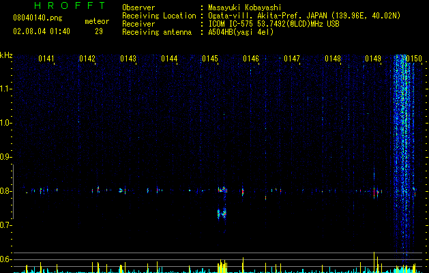
Task: Click the 0146 time marker
Action: point(251,58)
